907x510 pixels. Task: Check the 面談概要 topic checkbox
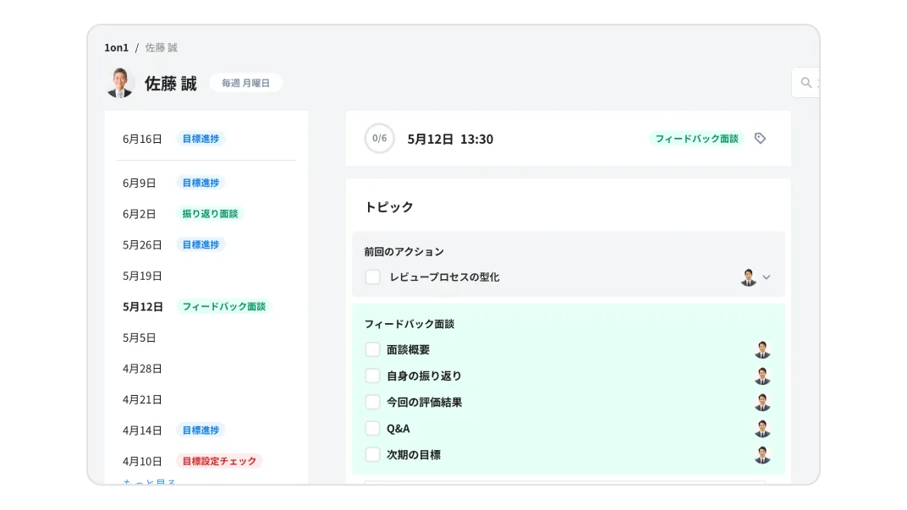(x=372, y=348)
